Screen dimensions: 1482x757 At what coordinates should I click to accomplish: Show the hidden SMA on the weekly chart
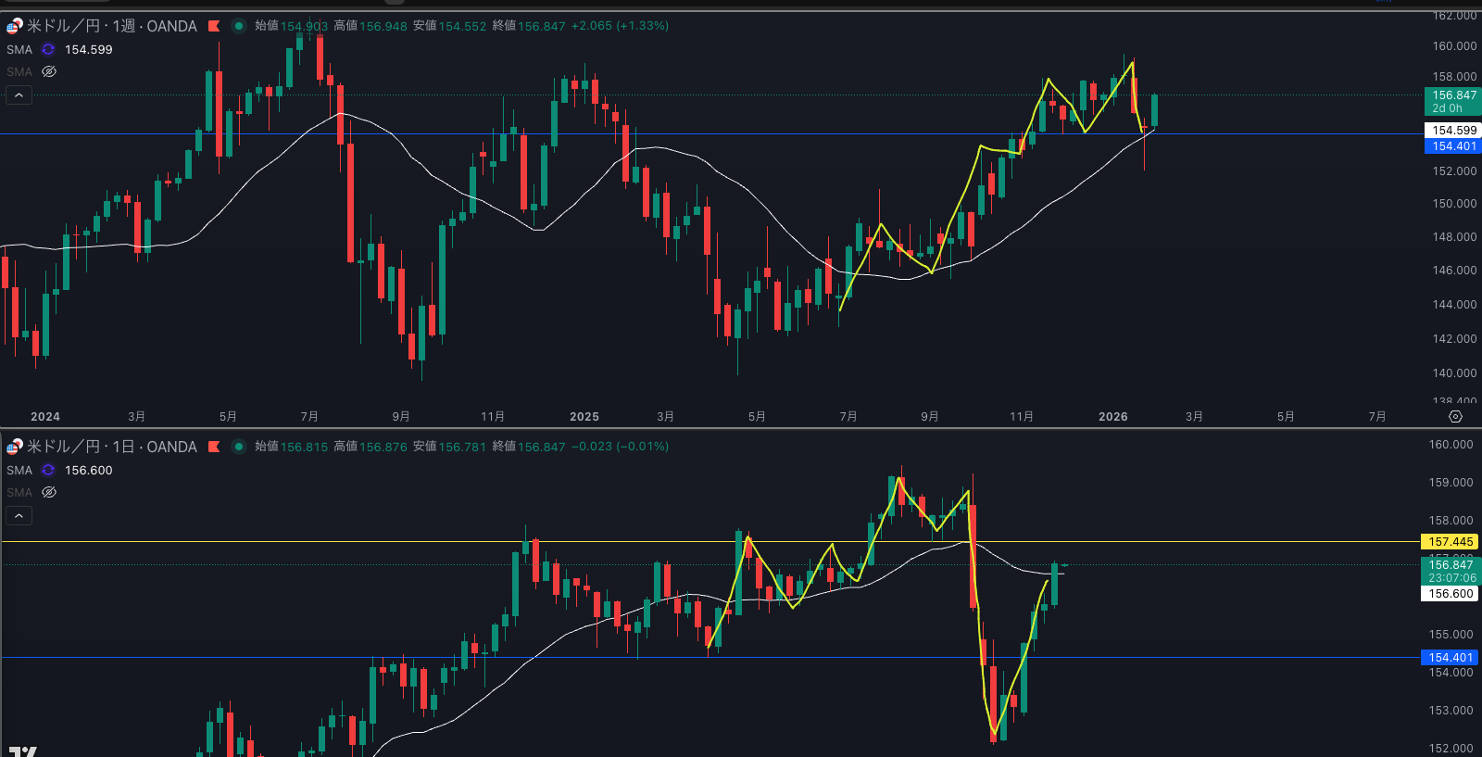pos(49,72)
